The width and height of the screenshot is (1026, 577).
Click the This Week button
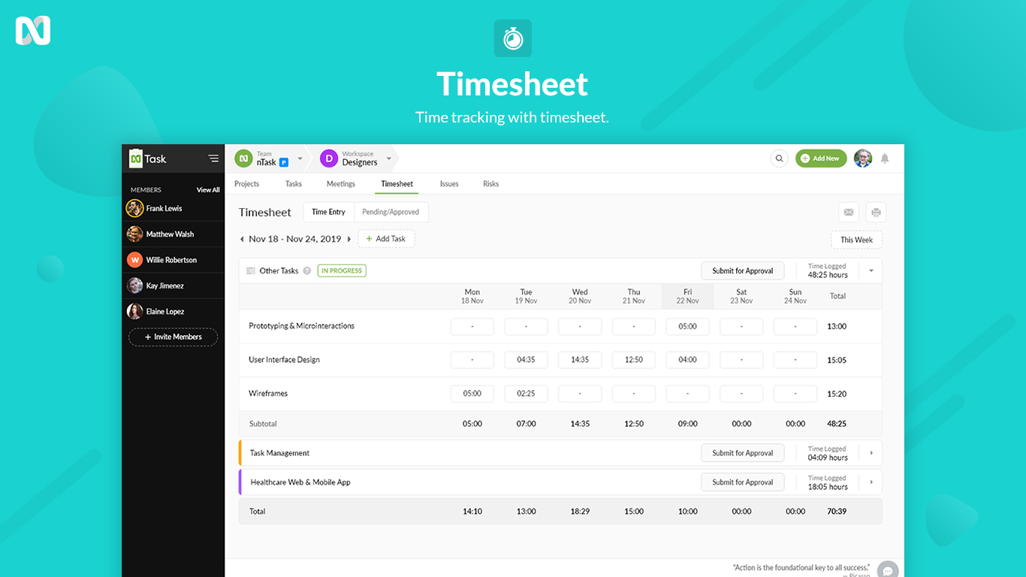pyautogui.click(x=856, y=240)
